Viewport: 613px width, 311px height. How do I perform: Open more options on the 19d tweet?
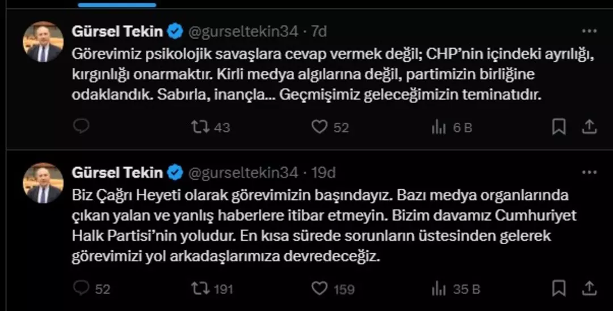590,172
